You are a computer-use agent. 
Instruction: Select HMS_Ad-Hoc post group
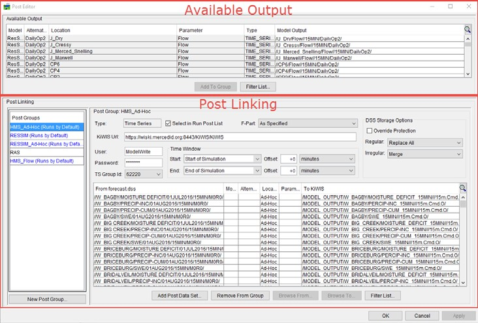click(x=46, y=127)
